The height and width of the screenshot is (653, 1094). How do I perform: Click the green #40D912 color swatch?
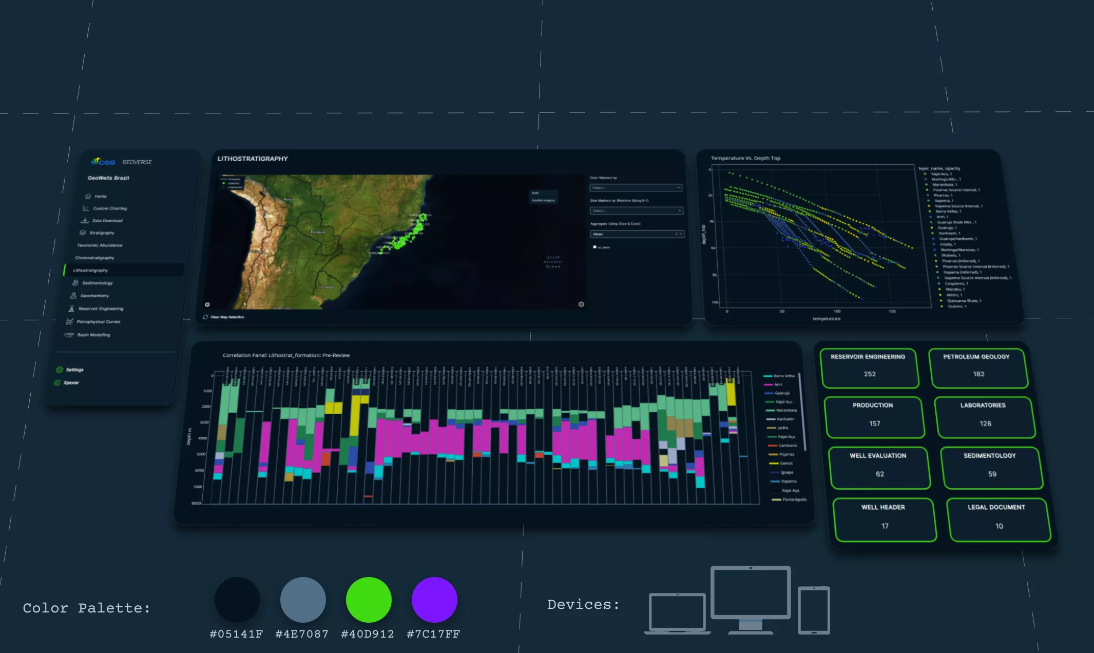pyautogui.click(x=368, y=600)
